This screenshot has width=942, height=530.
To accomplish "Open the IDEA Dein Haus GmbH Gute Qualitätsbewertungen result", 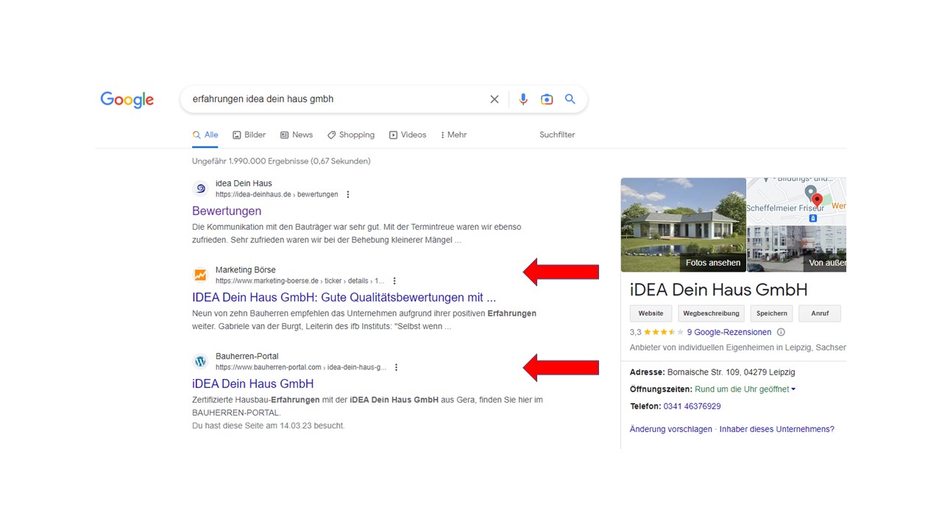I will pos(344,297).
